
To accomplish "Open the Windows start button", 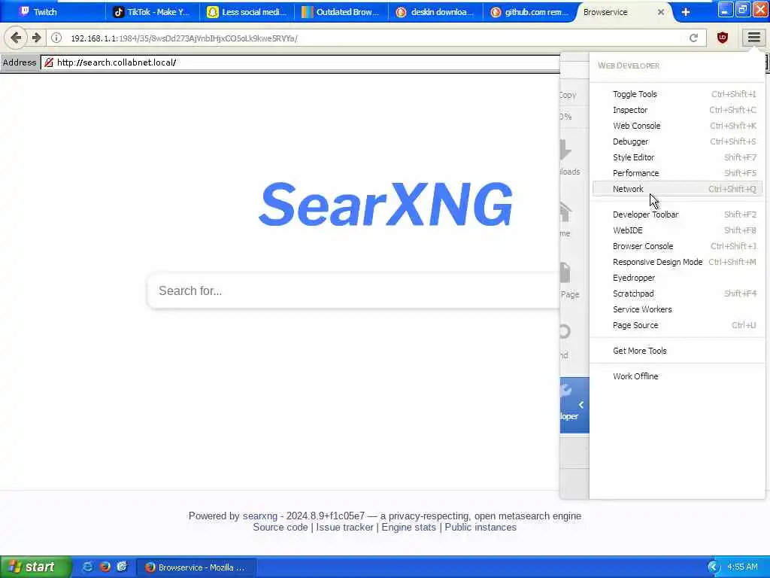I will [35, 567].
